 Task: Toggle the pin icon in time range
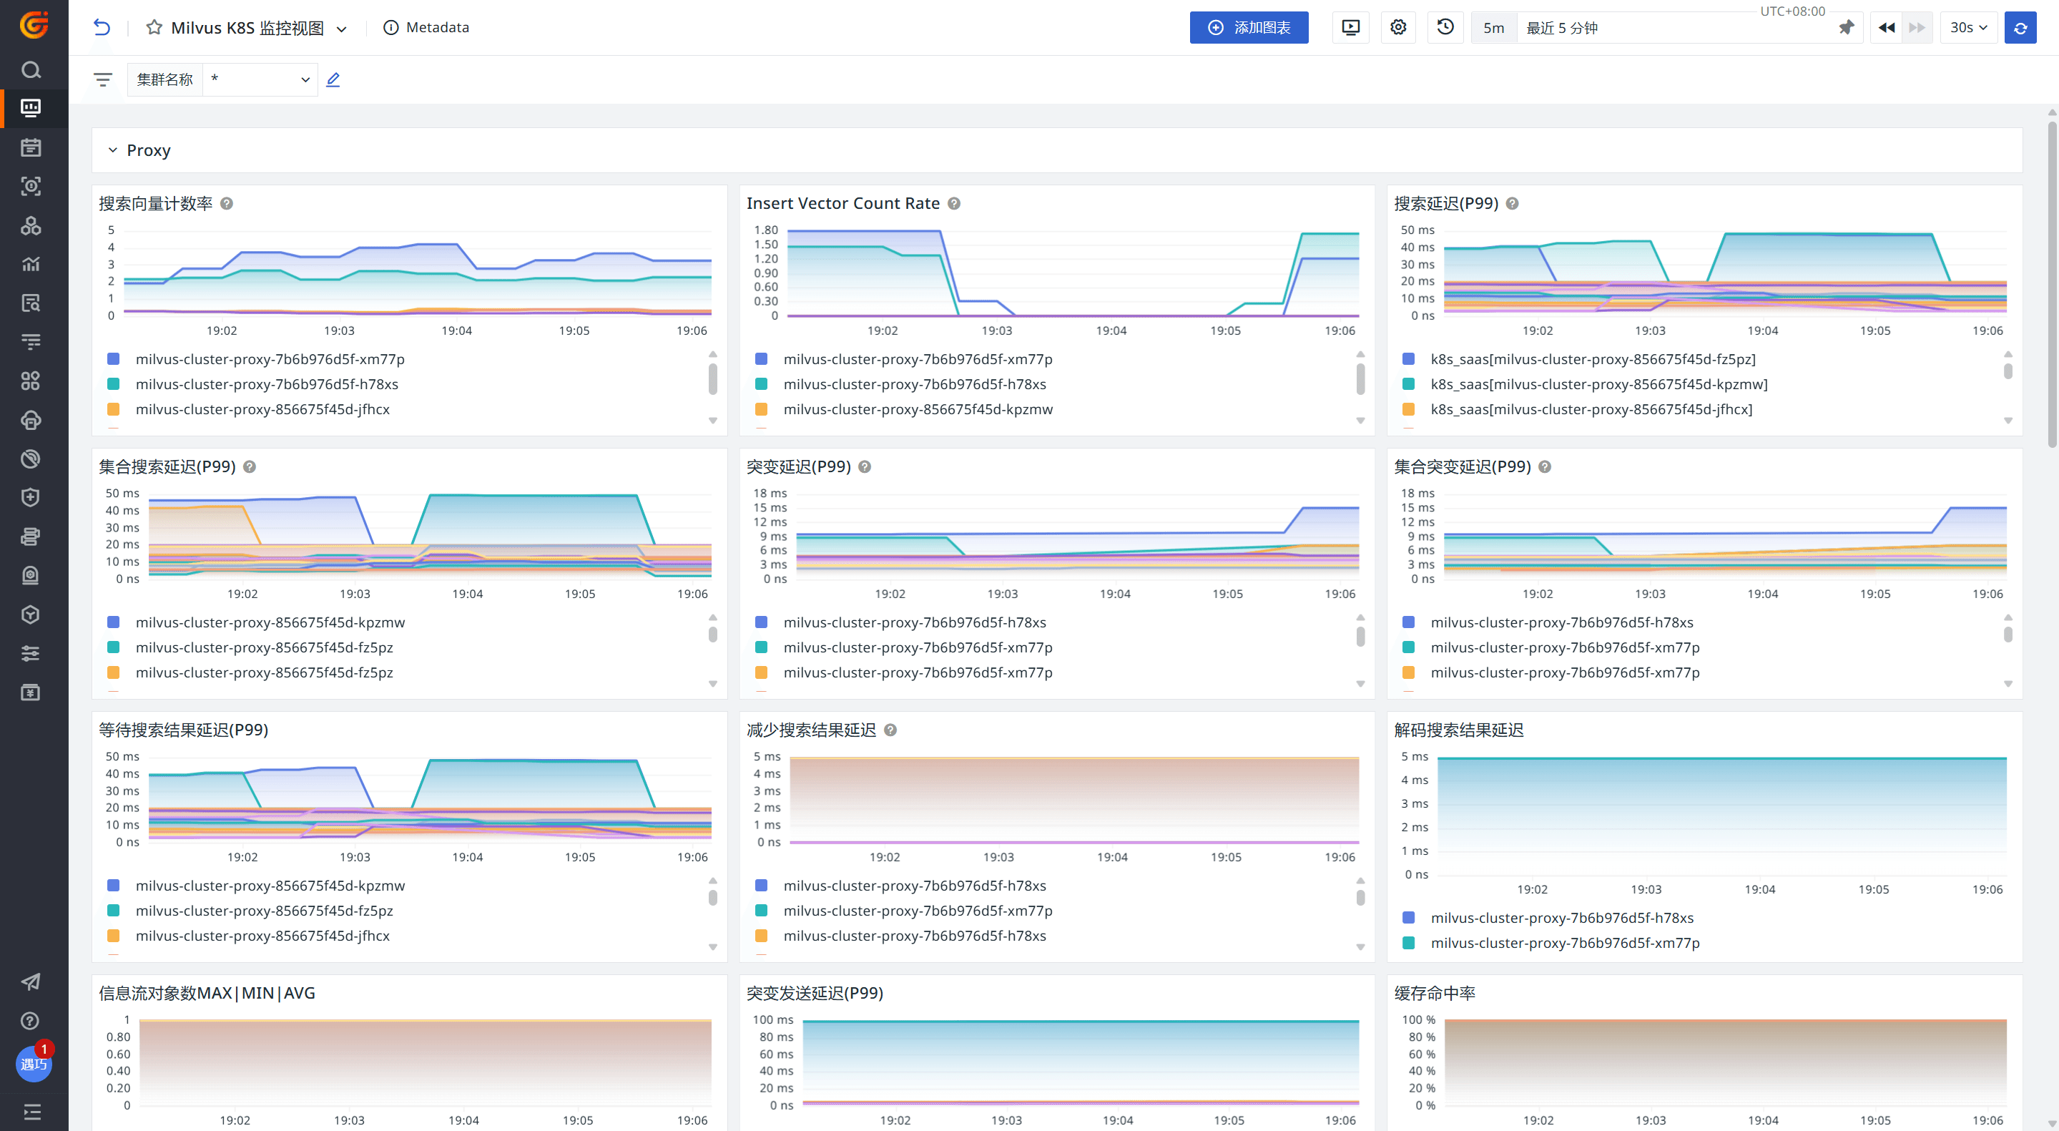[x=1847, y=28]
